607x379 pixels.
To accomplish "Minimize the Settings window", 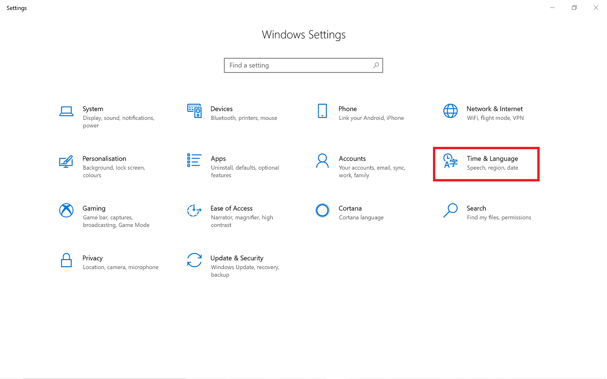I will pyautogui.click(x=552, y=8).
